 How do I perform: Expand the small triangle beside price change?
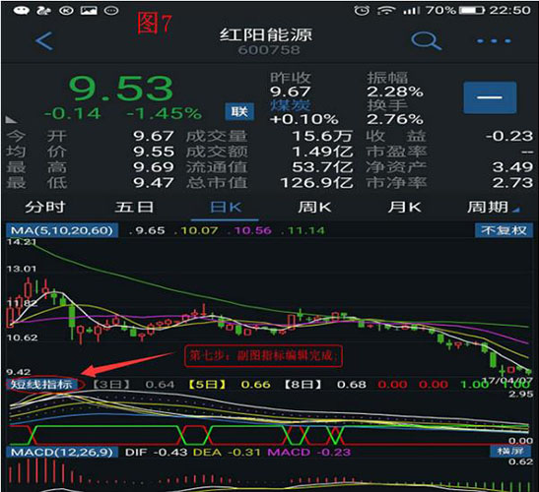(11, 120)
